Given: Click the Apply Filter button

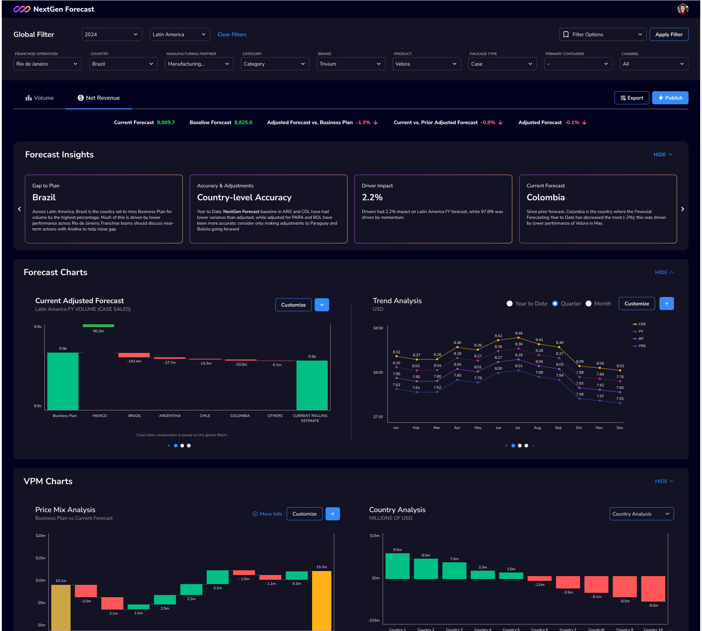Looking at the screenshot, I should 669,35.
